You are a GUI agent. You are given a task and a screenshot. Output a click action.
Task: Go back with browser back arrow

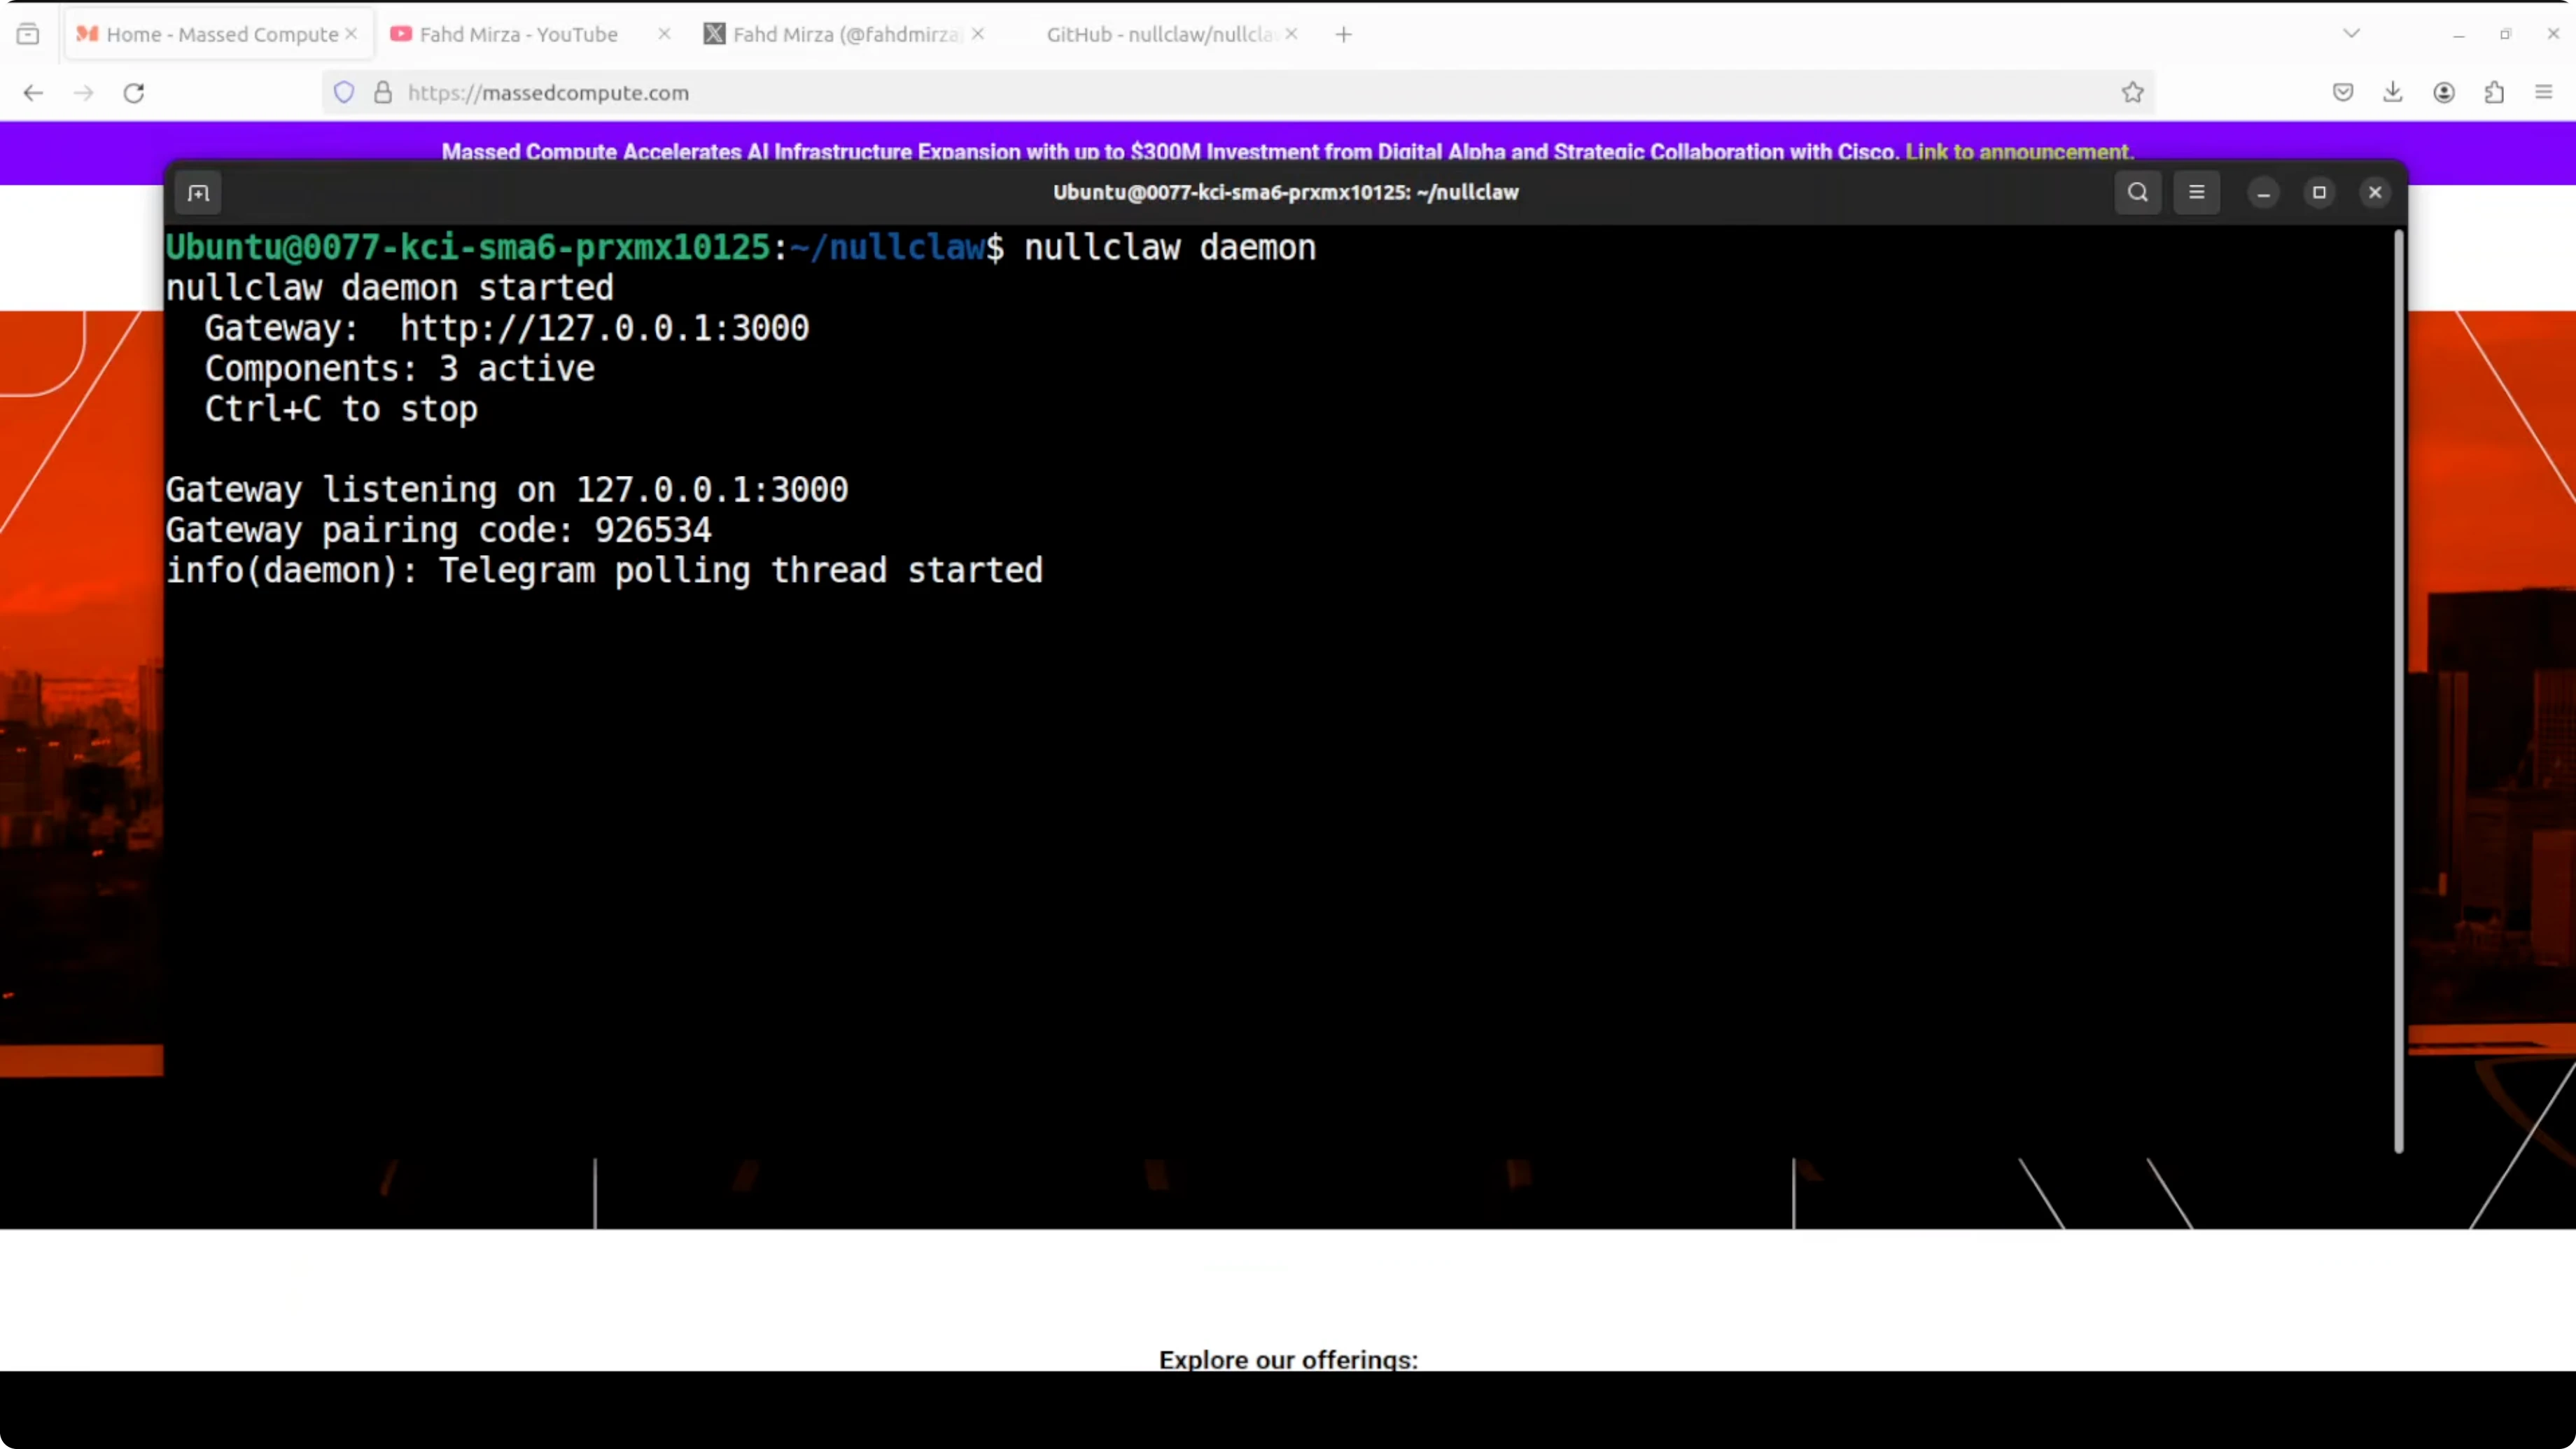point(33,93)
